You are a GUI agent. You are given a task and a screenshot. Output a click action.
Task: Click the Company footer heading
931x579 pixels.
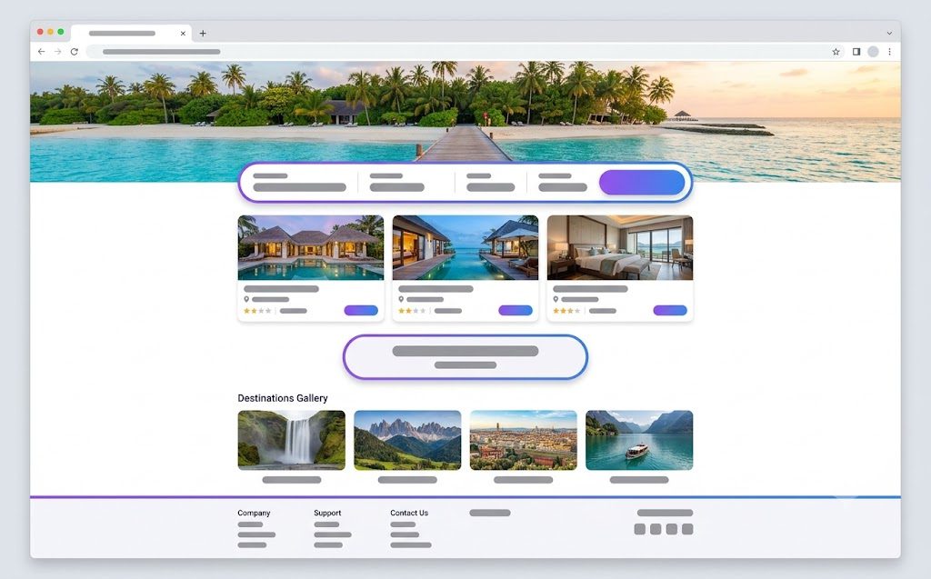254,513
